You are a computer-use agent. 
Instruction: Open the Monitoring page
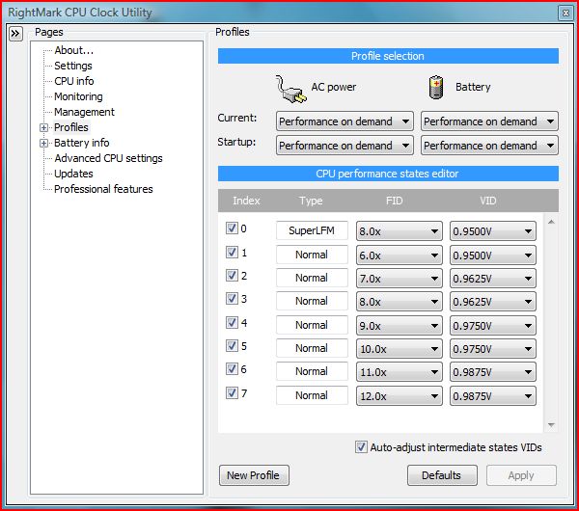tap(79, 96)
